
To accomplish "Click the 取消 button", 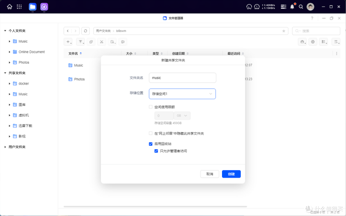I will coord(210,174).
